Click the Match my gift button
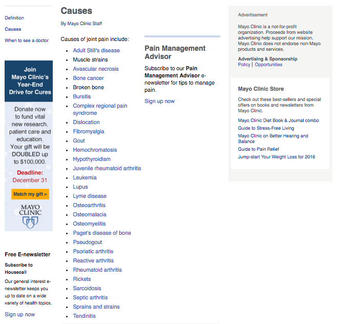Viewport: 338px width, 324px height. click(30, 194)
